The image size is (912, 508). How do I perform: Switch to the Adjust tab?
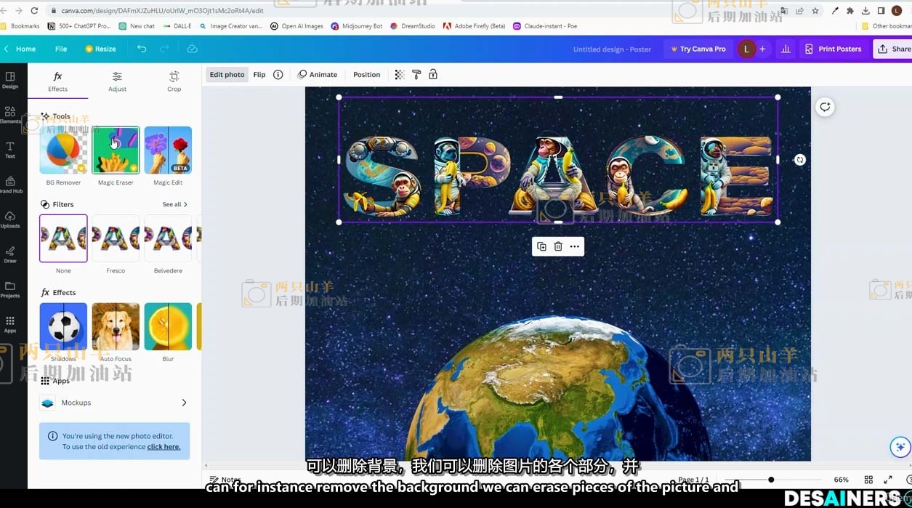(x=117, y=81)
